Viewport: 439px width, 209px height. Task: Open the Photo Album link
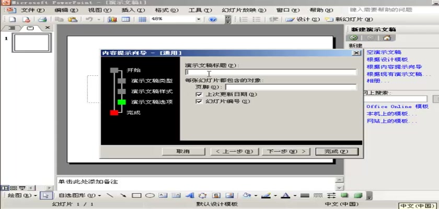[378, 82]
